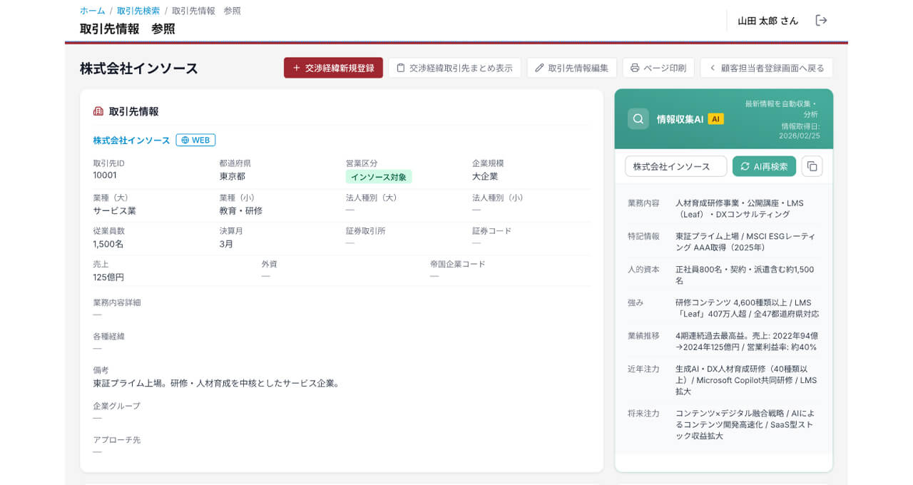
Task: Click the back chevron on 顧客担当者登録画面へ戻る
Action: point(713,67)
